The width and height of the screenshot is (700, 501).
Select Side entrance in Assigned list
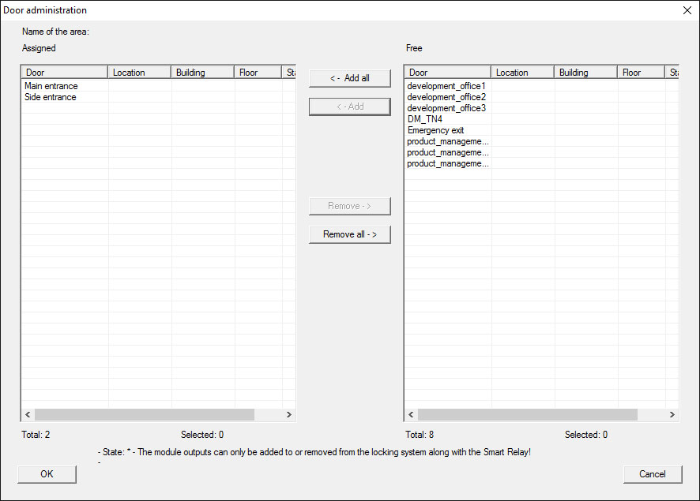point(51,97)
